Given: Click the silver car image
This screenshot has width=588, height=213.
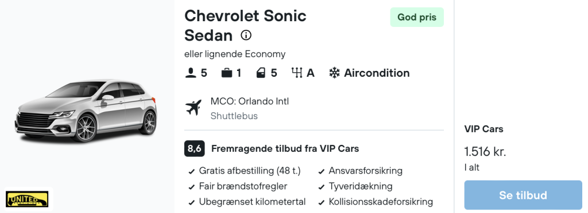Looking at the screenshot, I should click(86, 111).
